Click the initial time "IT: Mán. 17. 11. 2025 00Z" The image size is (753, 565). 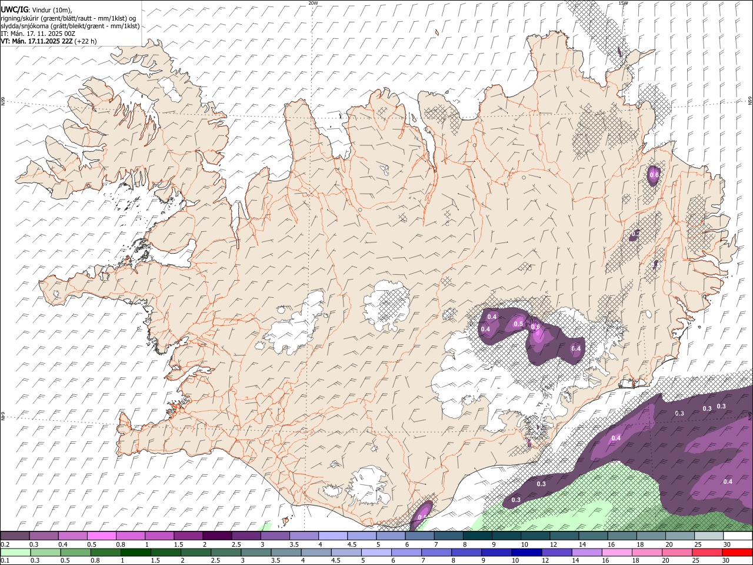[38, 34]
